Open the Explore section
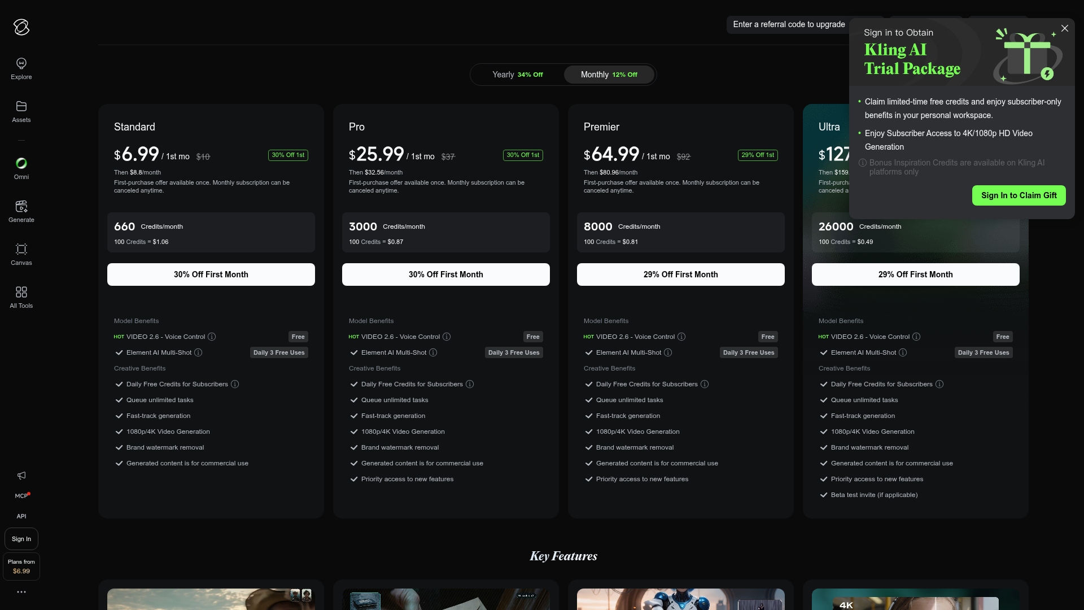The width and height of the screenshot is (1084, 610). [x=21, y=69]
